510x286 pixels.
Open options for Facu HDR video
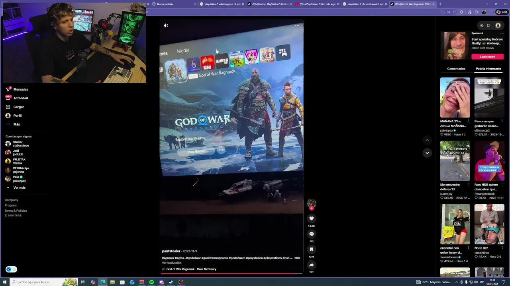pyautogui.click(x=502, y=185)
